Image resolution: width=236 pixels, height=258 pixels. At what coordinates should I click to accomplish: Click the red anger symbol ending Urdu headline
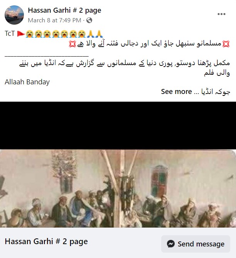click(x=72, y=44)
